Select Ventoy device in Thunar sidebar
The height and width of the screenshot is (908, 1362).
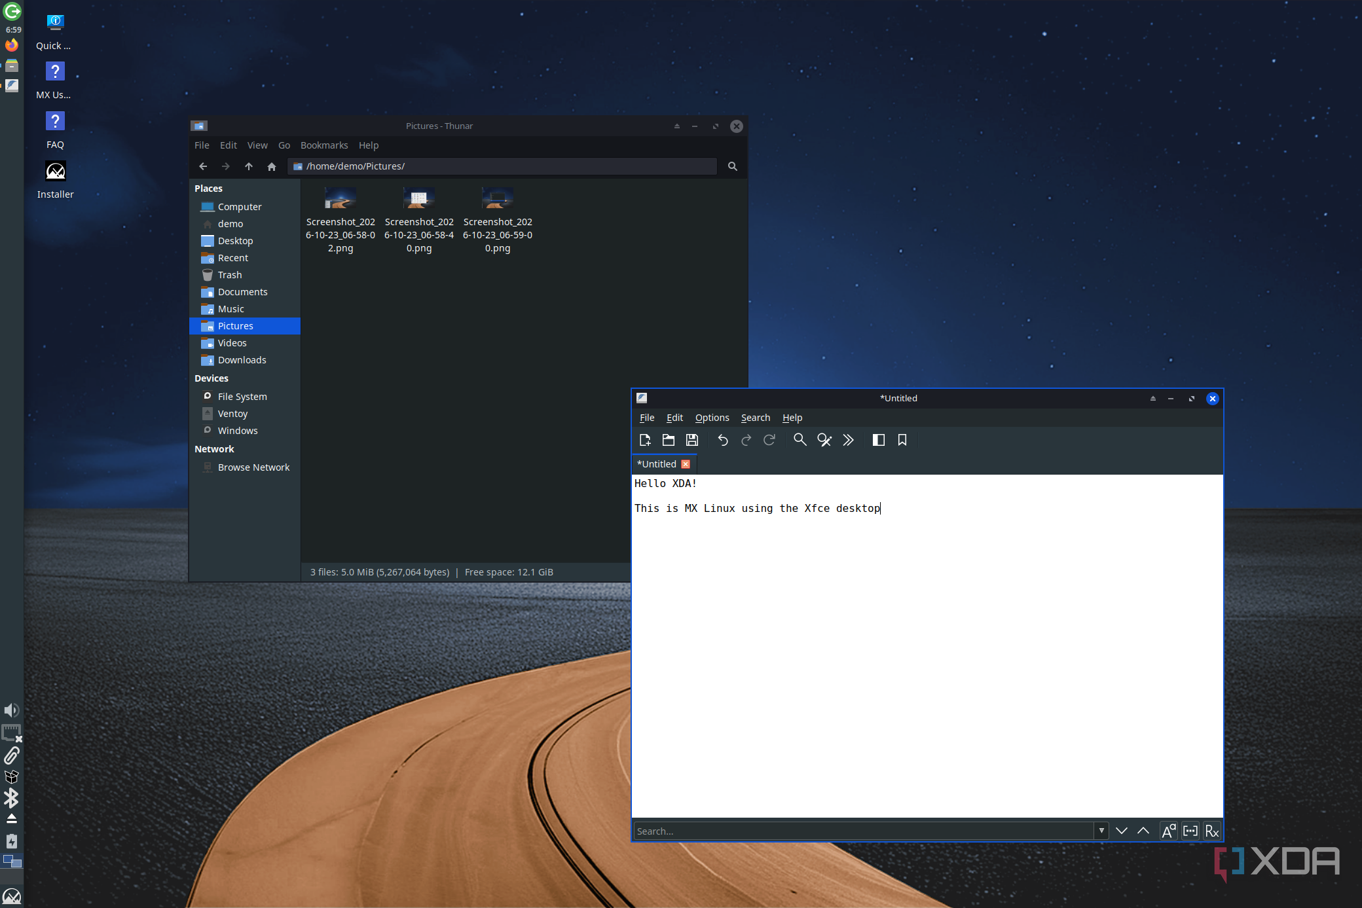[x=245, y=414]
